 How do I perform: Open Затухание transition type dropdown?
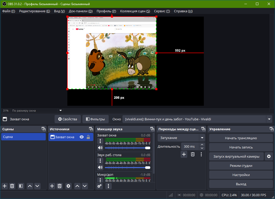181,138
